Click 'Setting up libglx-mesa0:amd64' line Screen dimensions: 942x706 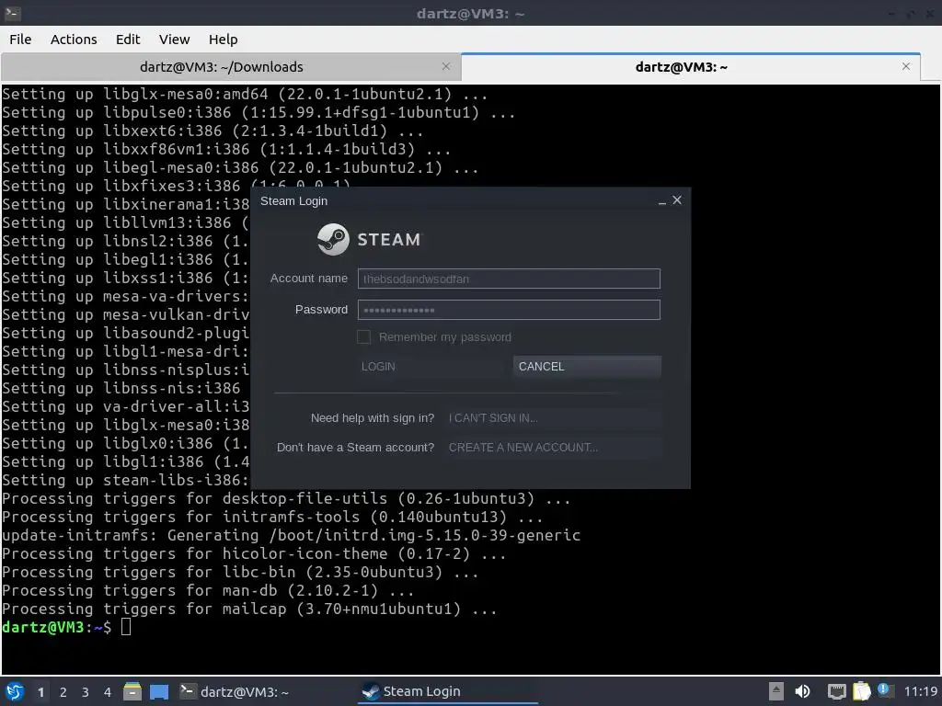click(245, 95)
